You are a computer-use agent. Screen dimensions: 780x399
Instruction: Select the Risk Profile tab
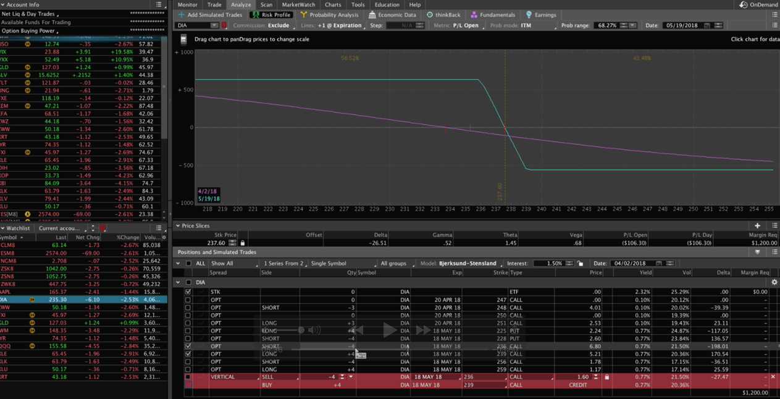[x=270, y=15]
